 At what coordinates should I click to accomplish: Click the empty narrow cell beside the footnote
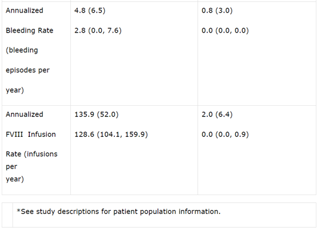pyautogui.click(x=7, y=215)
